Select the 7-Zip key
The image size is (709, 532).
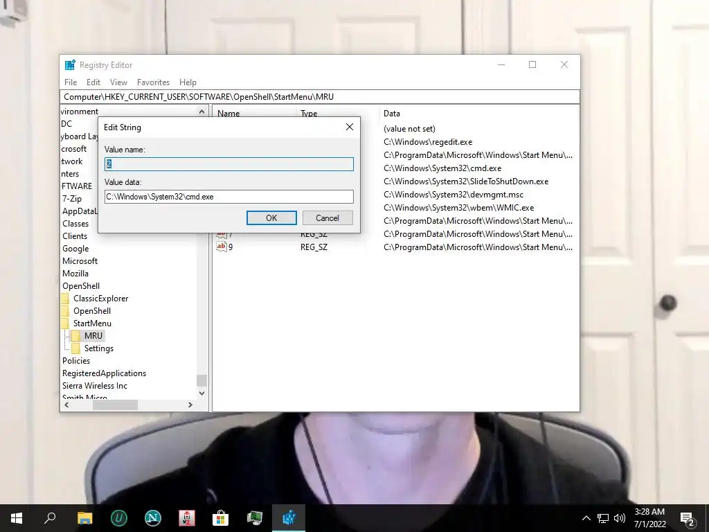pos(72,199)
